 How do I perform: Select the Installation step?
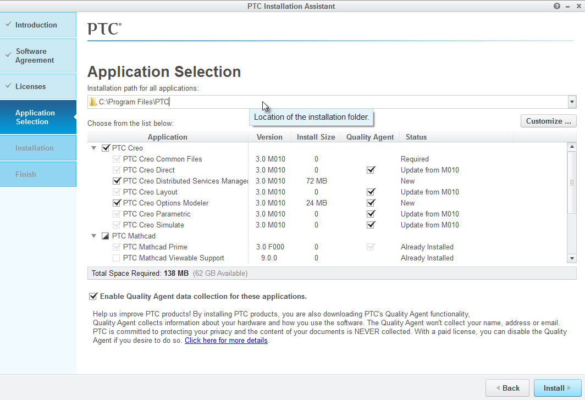coord(38,148)
